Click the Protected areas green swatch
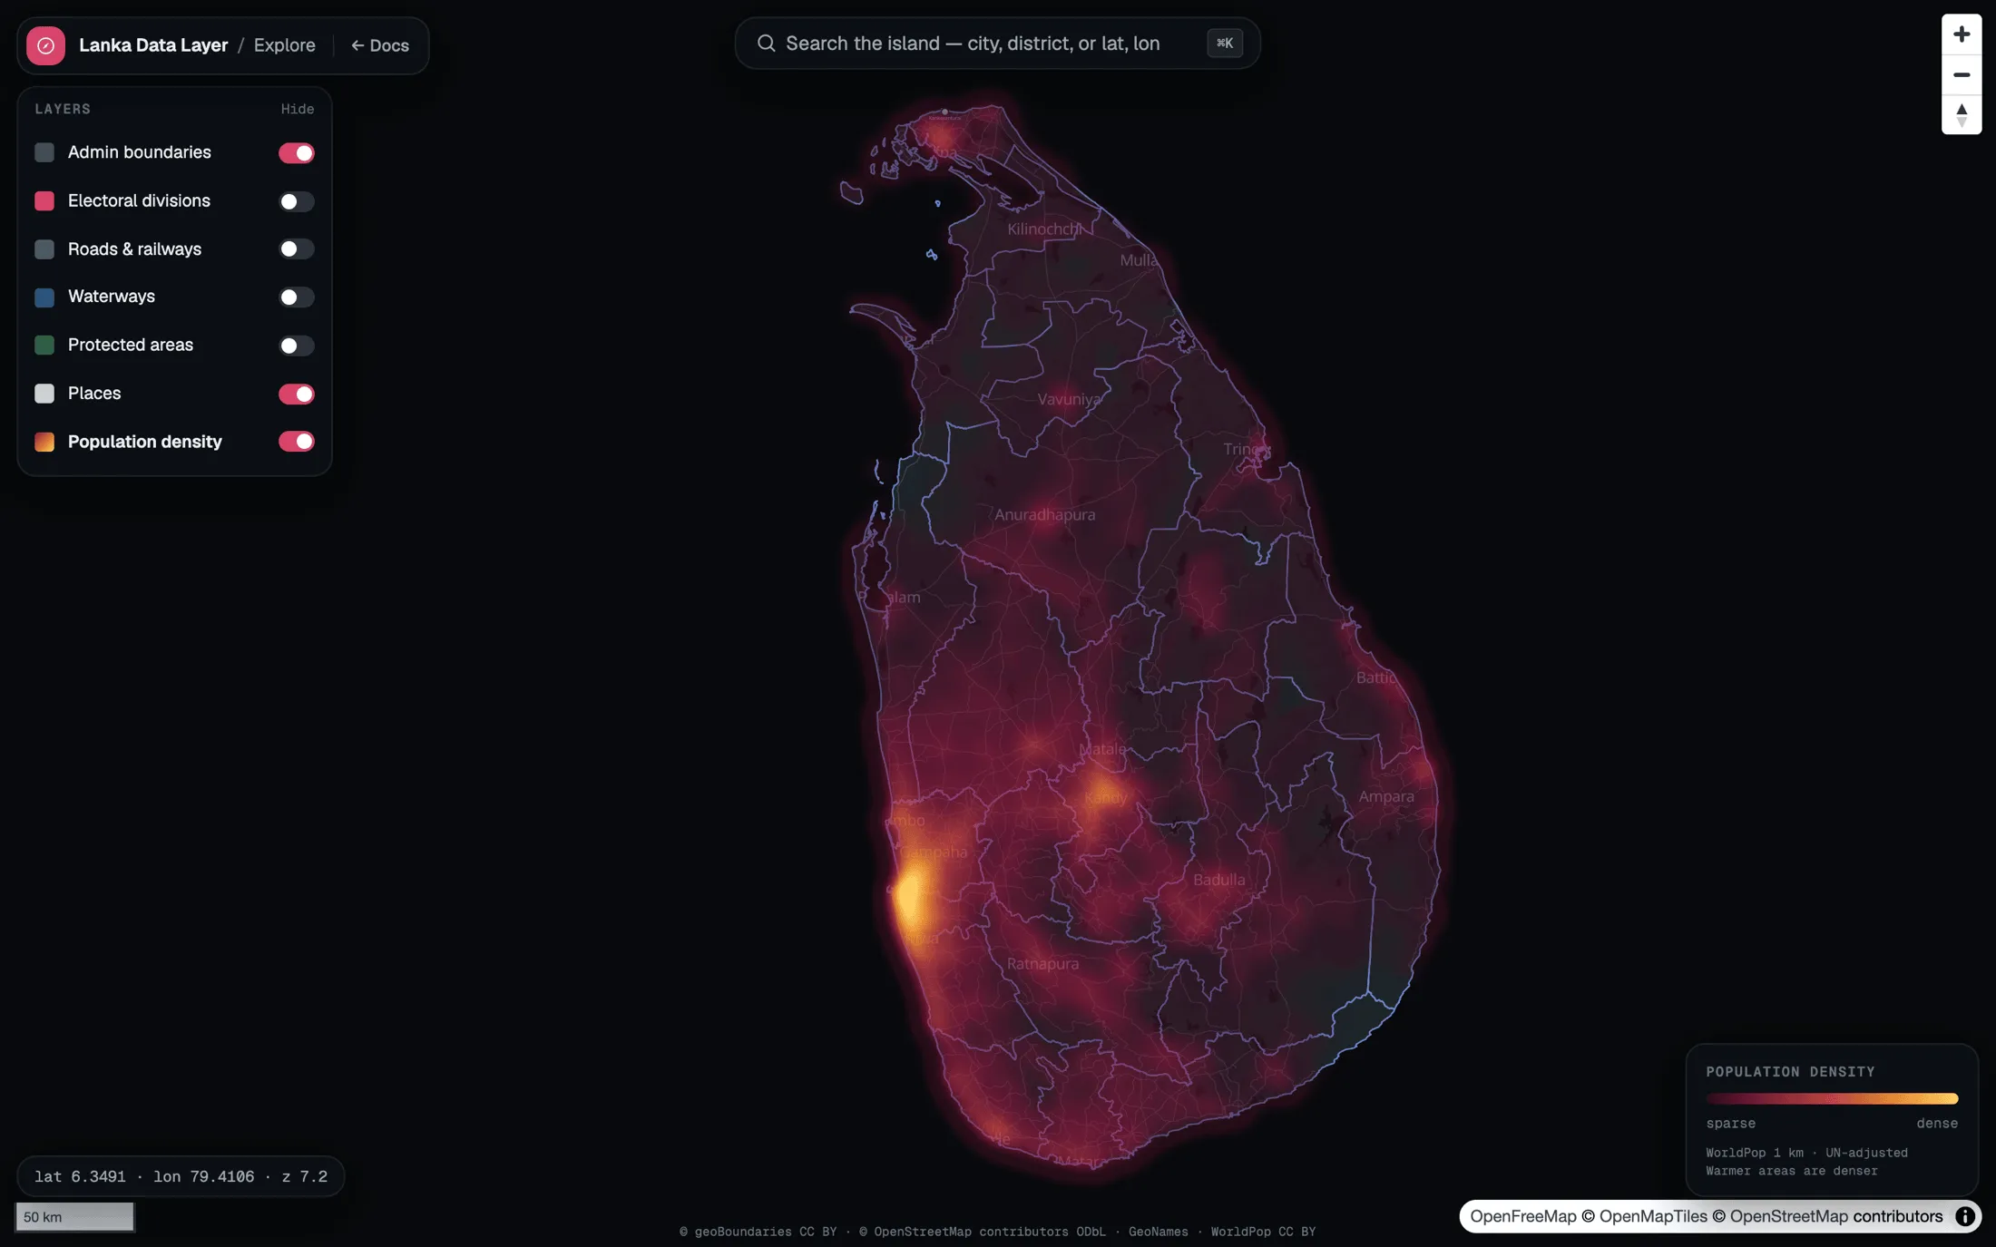Image resolution: width=1996 pixels, height=1247 pixels. click(44, 345)
